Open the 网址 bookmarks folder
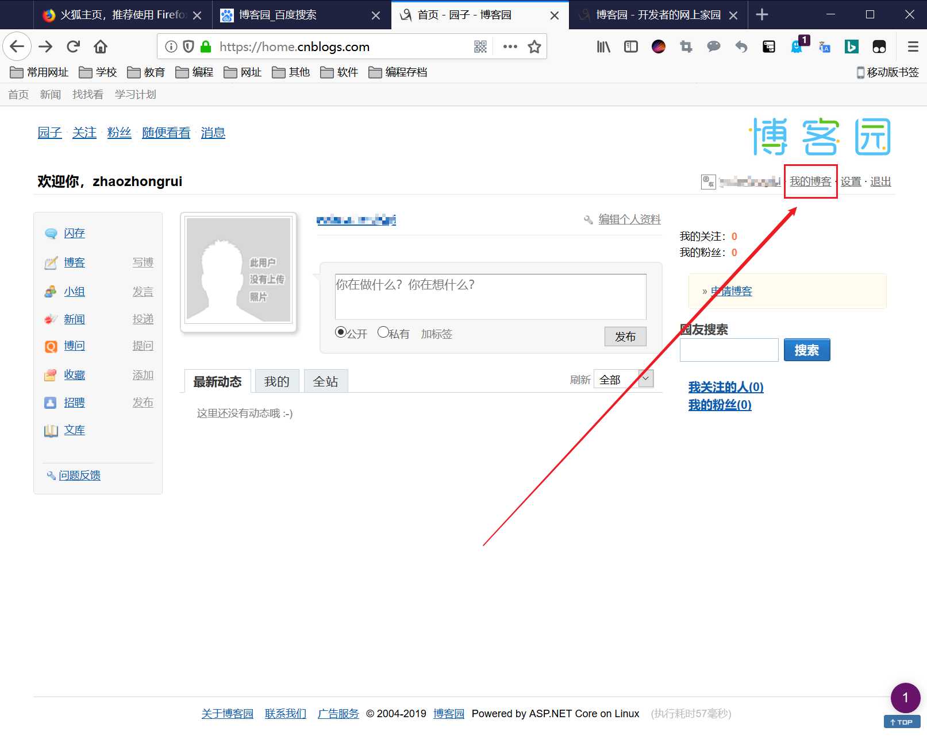 [x=243, y=72]
